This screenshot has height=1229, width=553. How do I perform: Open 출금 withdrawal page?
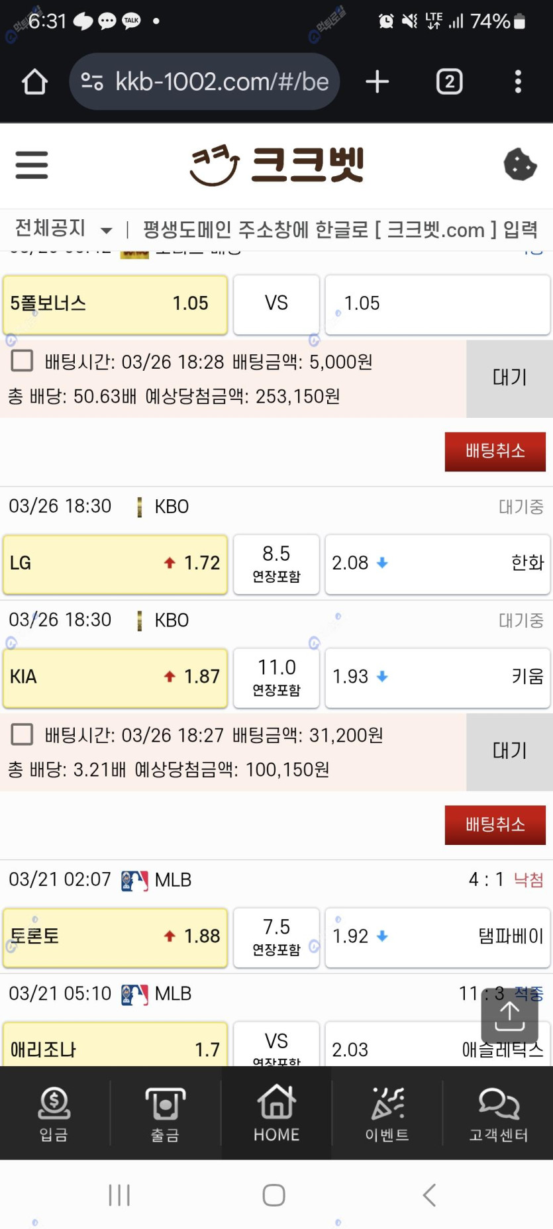tap(165, 1115)
